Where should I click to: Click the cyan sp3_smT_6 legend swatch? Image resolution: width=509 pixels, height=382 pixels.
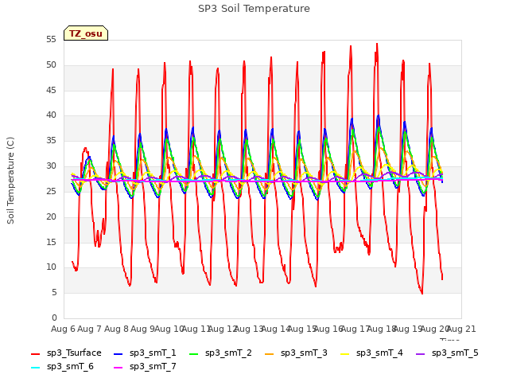(35, 368)
